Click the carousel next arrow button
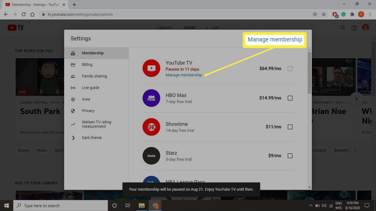Image resolution: width=376 pixels, height=211 pixels. [x=356, y=99]
